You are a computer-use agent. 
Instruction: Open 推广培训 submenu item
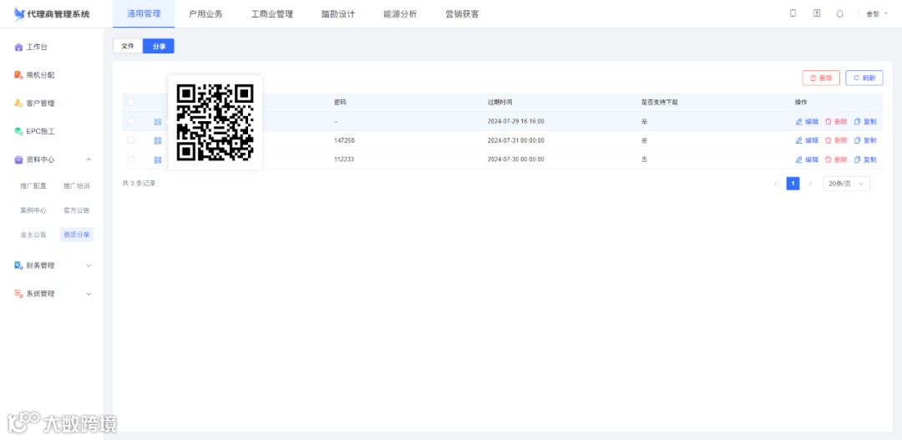[77, 186]
